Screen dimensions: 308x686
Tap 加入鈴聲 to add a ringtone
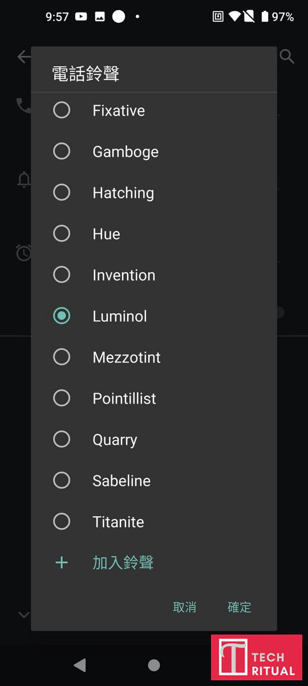point(123,563)
